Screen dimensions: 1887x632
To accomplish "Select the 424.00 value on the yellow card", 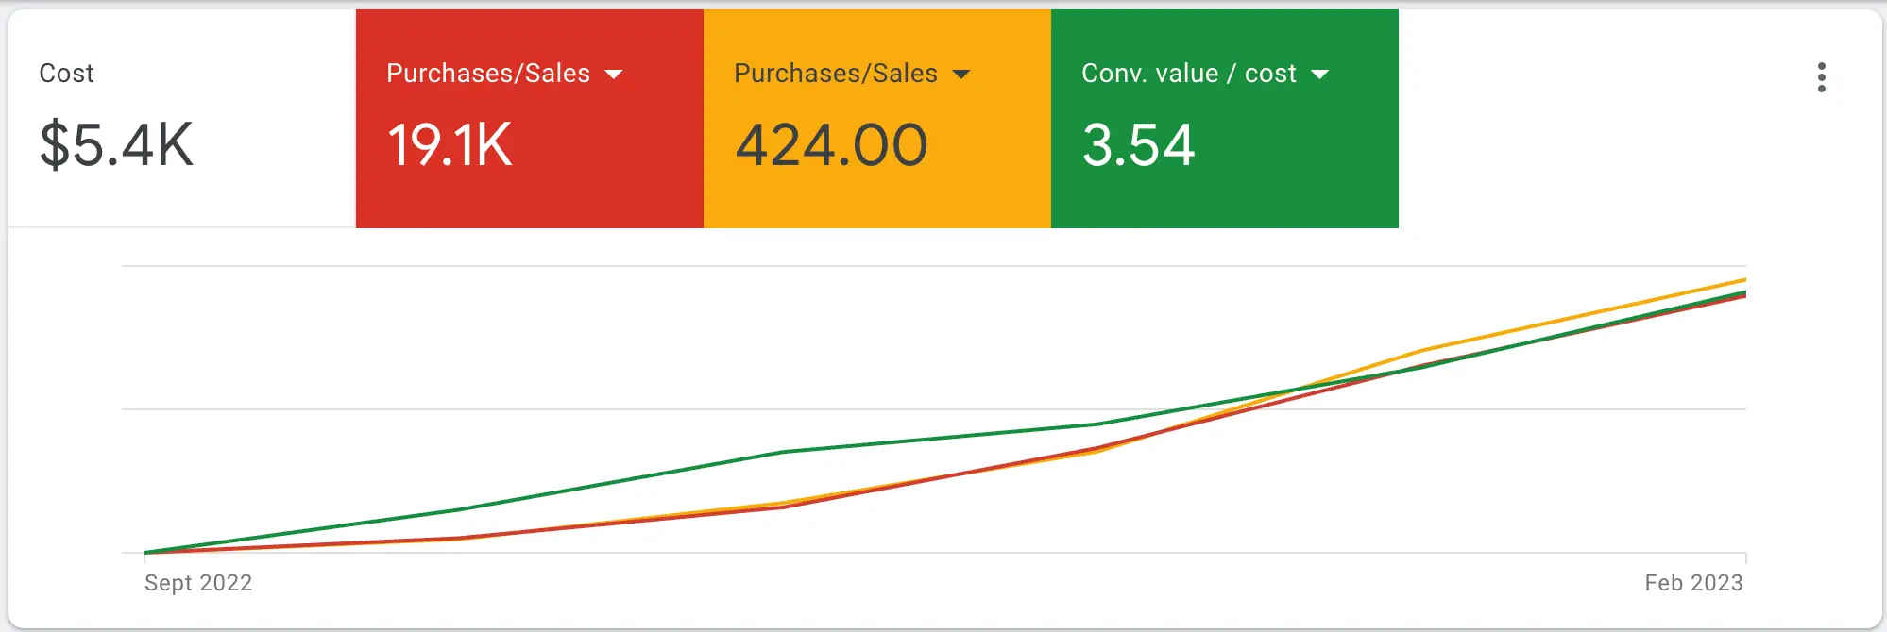I will tap(831, 145).
